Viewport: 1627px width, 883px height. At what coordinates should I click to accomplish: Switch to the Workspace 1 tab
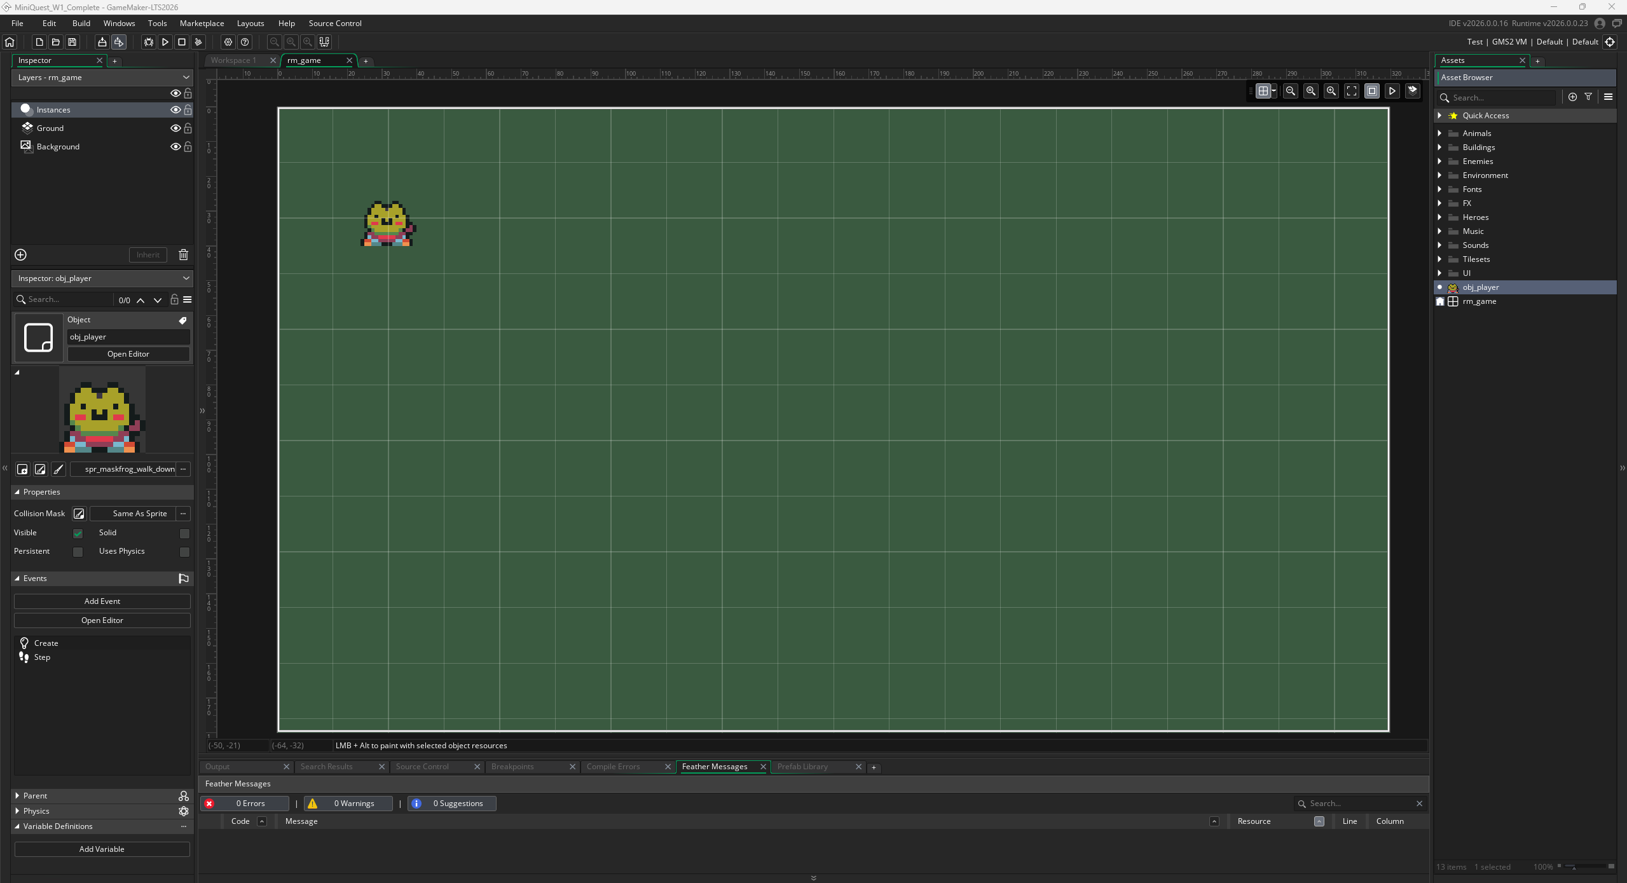(x=233, y=60)
